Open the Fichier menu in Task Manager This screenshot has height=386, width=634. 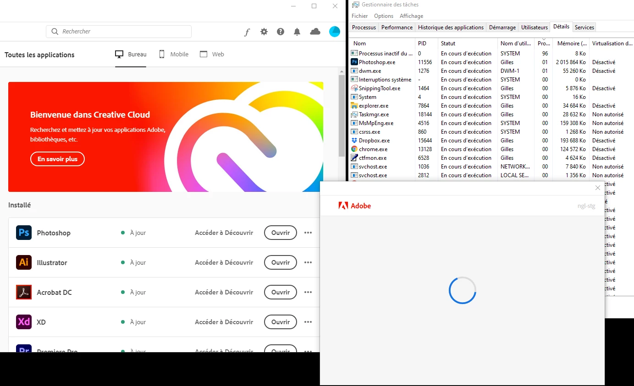360,16
